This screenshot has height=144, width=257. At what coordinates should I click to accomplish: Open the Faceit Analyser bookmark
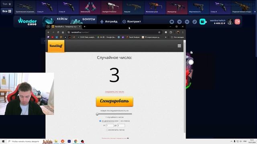point(133,37)
